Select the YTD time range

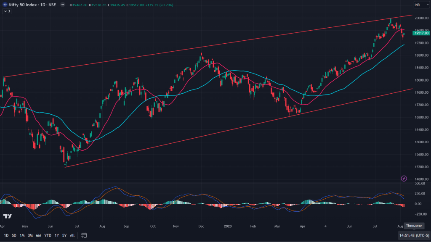pyautogui.click(x=48, y=235)
